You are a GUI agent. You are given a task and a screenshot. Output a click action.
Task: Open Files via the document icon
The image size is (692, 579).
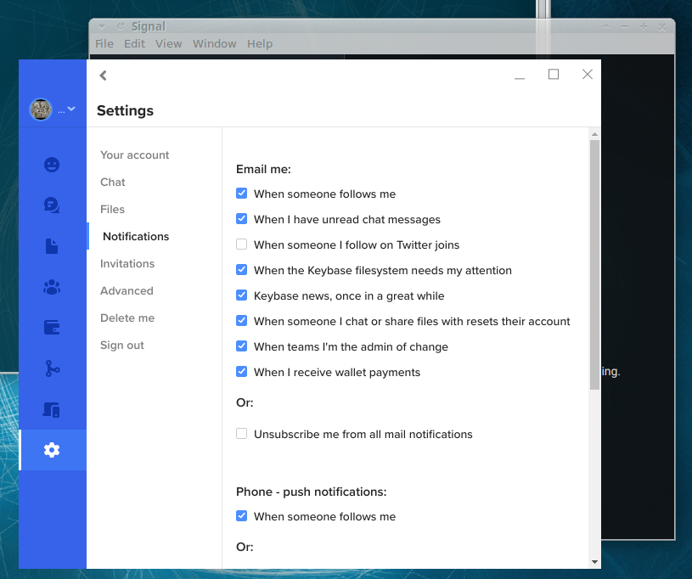coord(52,245)
